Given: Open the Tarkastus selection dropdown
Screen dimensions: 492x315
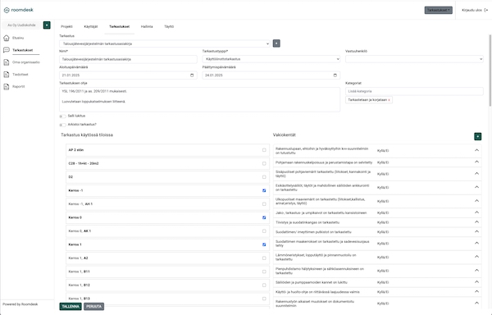Looking at the screenshot, I should pos(165,43).
